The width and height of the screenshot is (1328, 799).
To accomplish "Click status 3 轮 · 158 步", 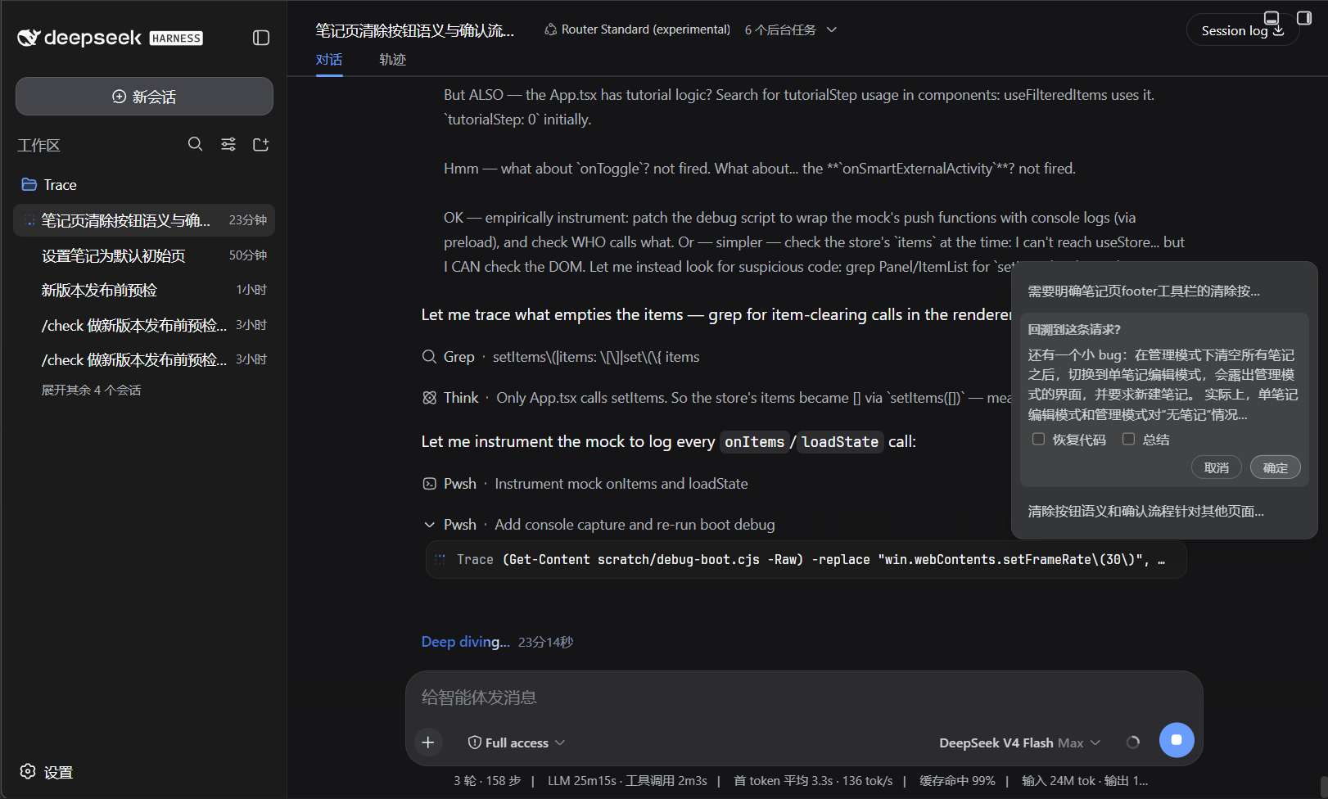I will (487, 781).
